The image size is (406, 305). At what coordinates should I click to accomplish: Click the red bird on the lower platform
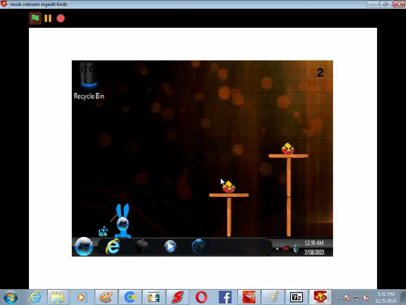pyautogui.click(x=229, y=187)
